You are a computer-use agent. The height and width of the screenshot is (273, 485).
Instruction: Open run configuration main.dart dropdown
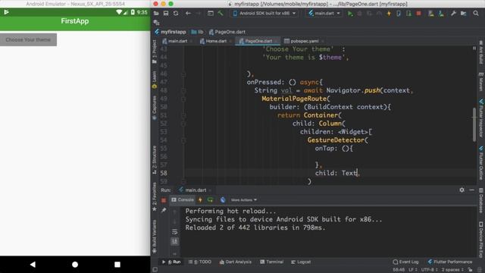tap(324, 14)
